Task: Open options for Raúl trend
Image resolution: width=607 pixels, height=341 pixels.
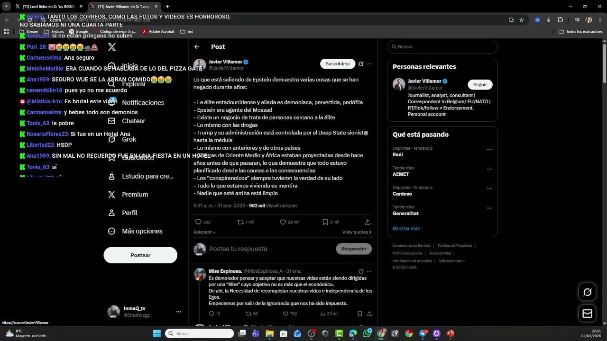Action: (489, 150)
